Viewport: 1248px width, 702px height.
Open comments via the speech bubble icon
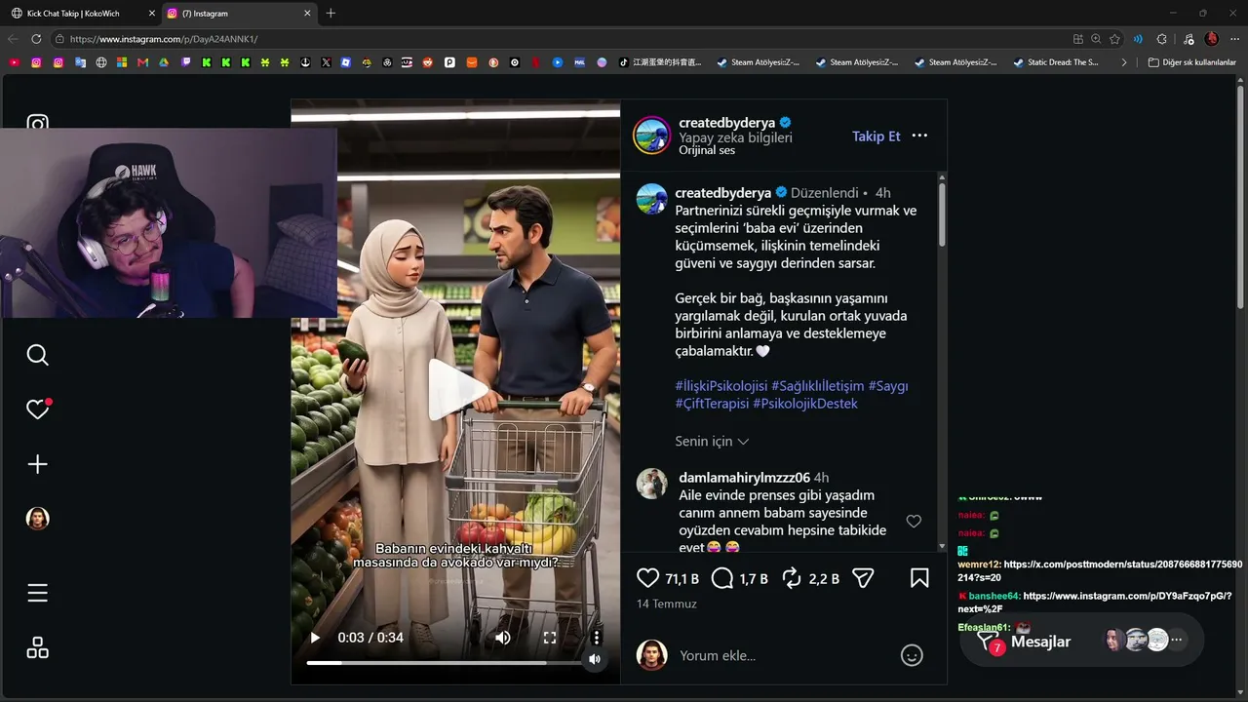721,578
